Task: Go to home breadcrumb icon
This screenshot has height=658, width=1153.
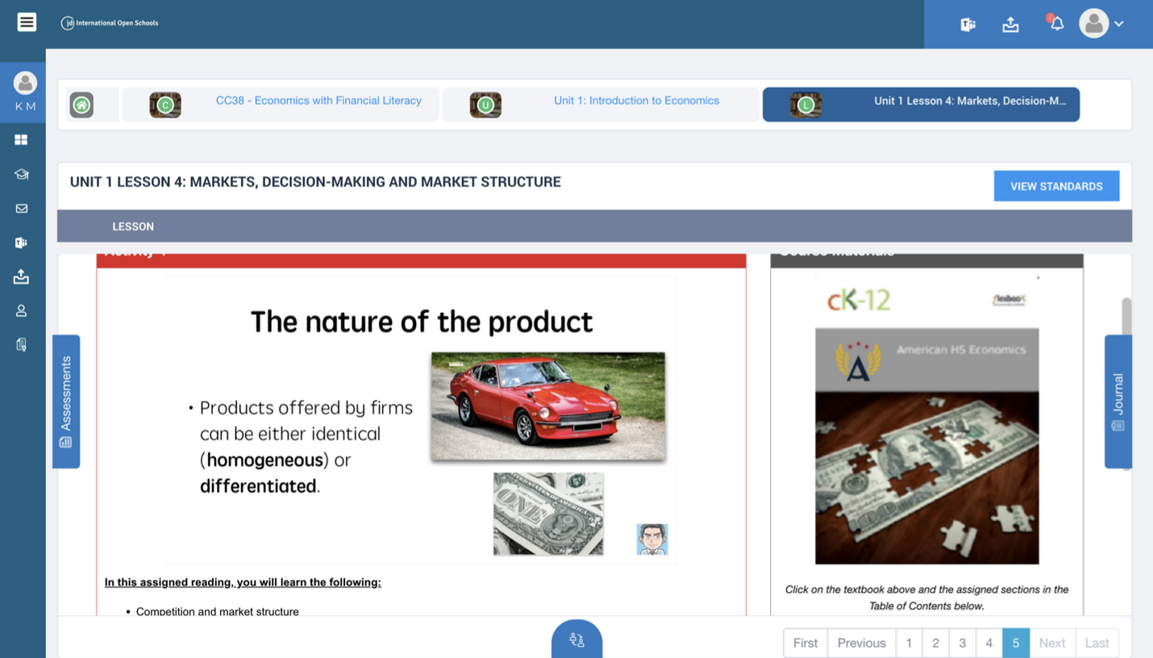Action: 81,105
